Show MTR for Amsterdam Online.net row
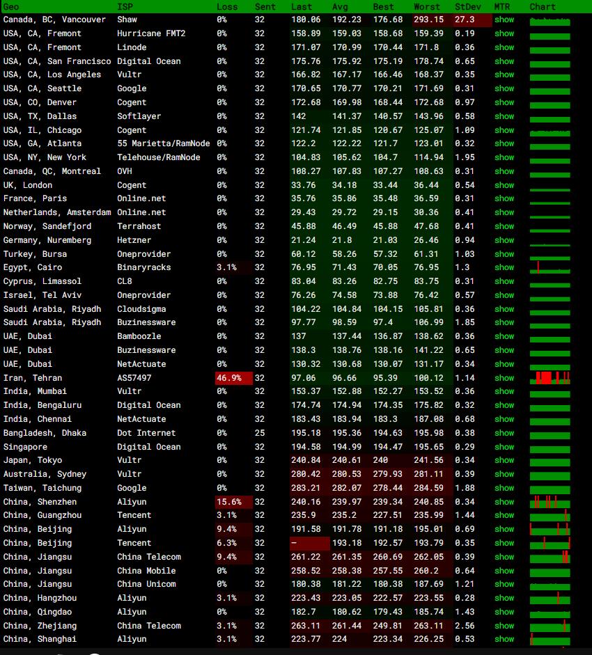This screenshot has height=655, width=592. (x=504, y=212)
